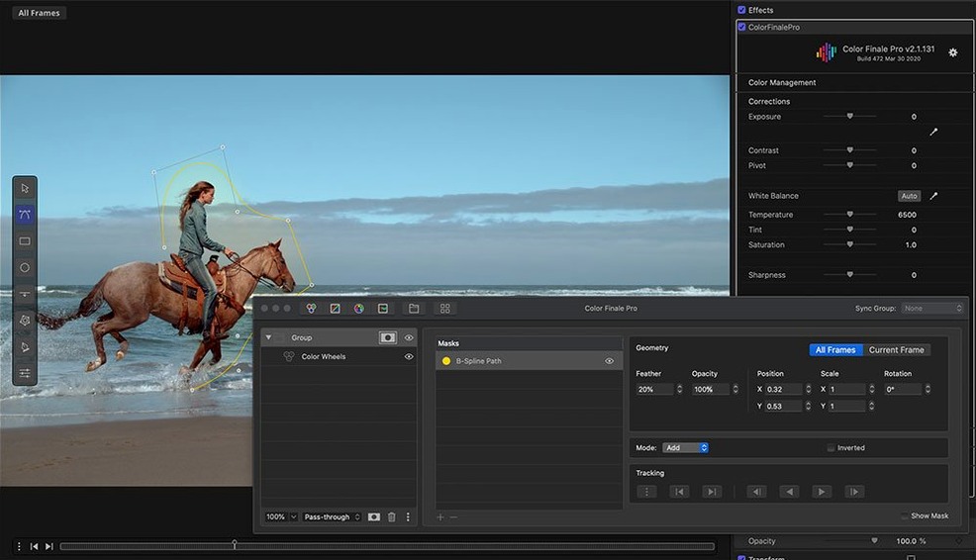
Task: Track one frame forward
Action: 854,492
